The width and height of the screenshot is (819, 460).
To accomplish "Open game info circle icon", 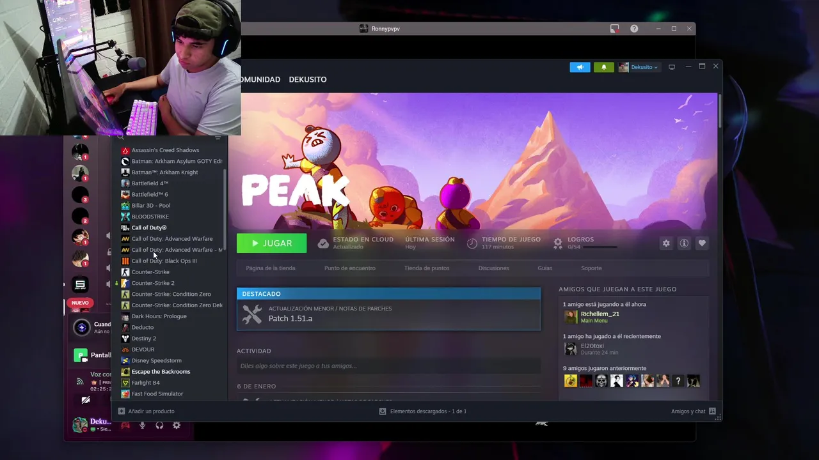I will click(x=684, y=243).
